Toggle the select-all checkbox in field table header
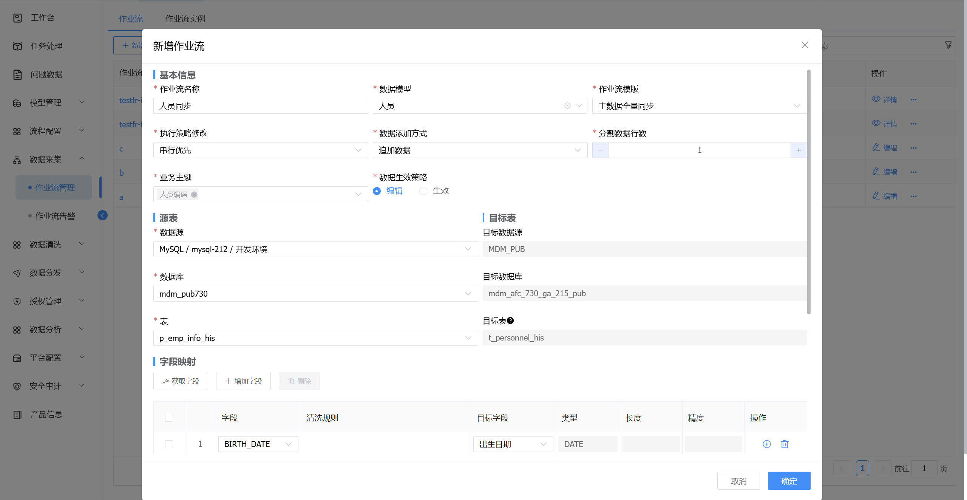The image size is (967, 500). tap(169, 418)
